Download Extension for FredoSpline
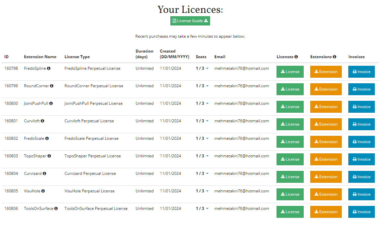 (326, 72)
